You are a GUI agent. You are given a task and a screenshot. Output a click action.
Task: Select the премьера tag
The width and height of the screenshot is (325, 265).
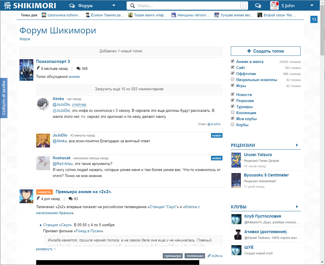click(x=173, y=256)
